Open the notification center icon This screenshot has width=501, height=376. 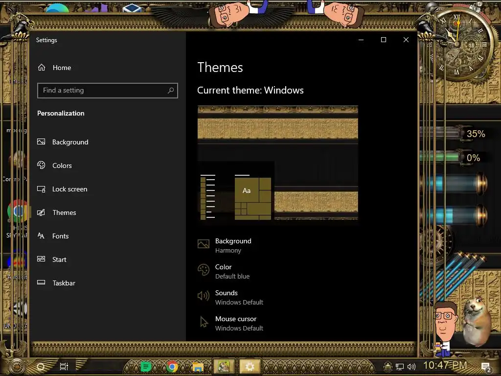pyautogui.click(x=486, y=367)
